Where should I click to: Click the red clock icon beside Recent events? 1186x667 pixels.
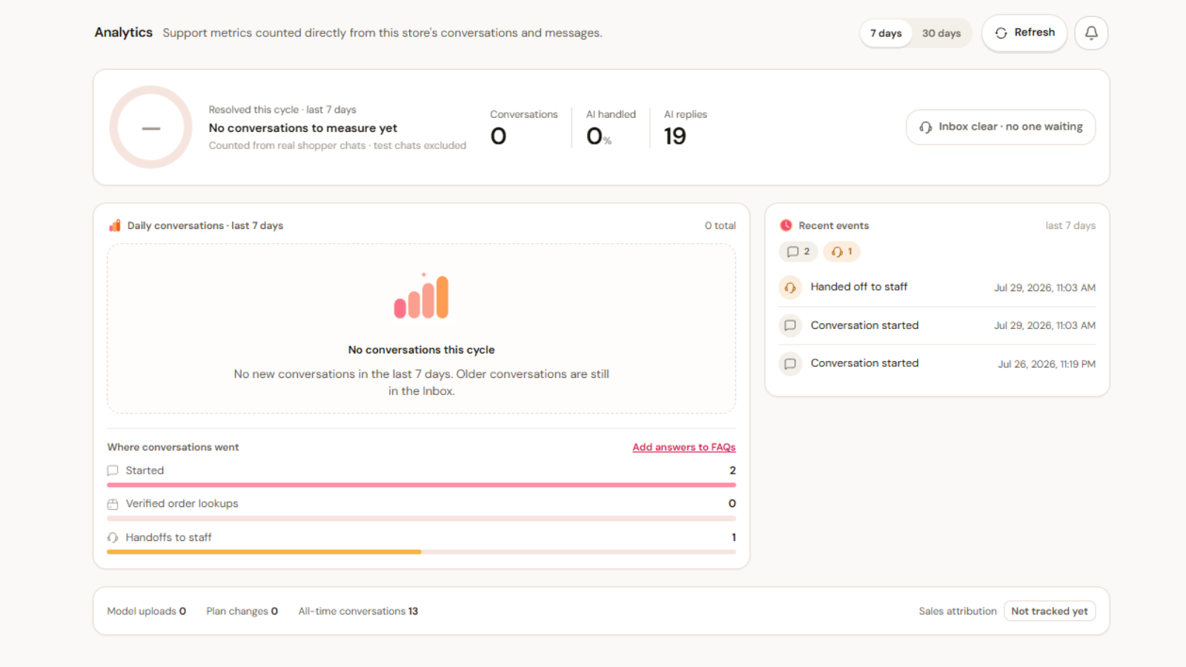coord(786,225)
